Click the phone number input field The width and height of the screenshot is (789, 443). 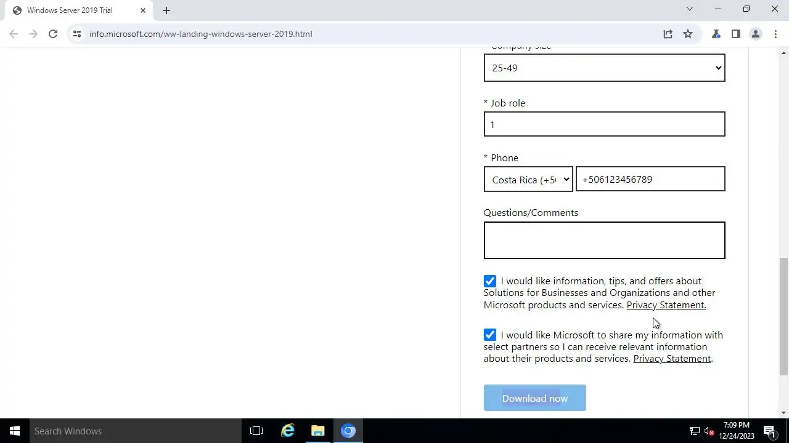(650, 179)
